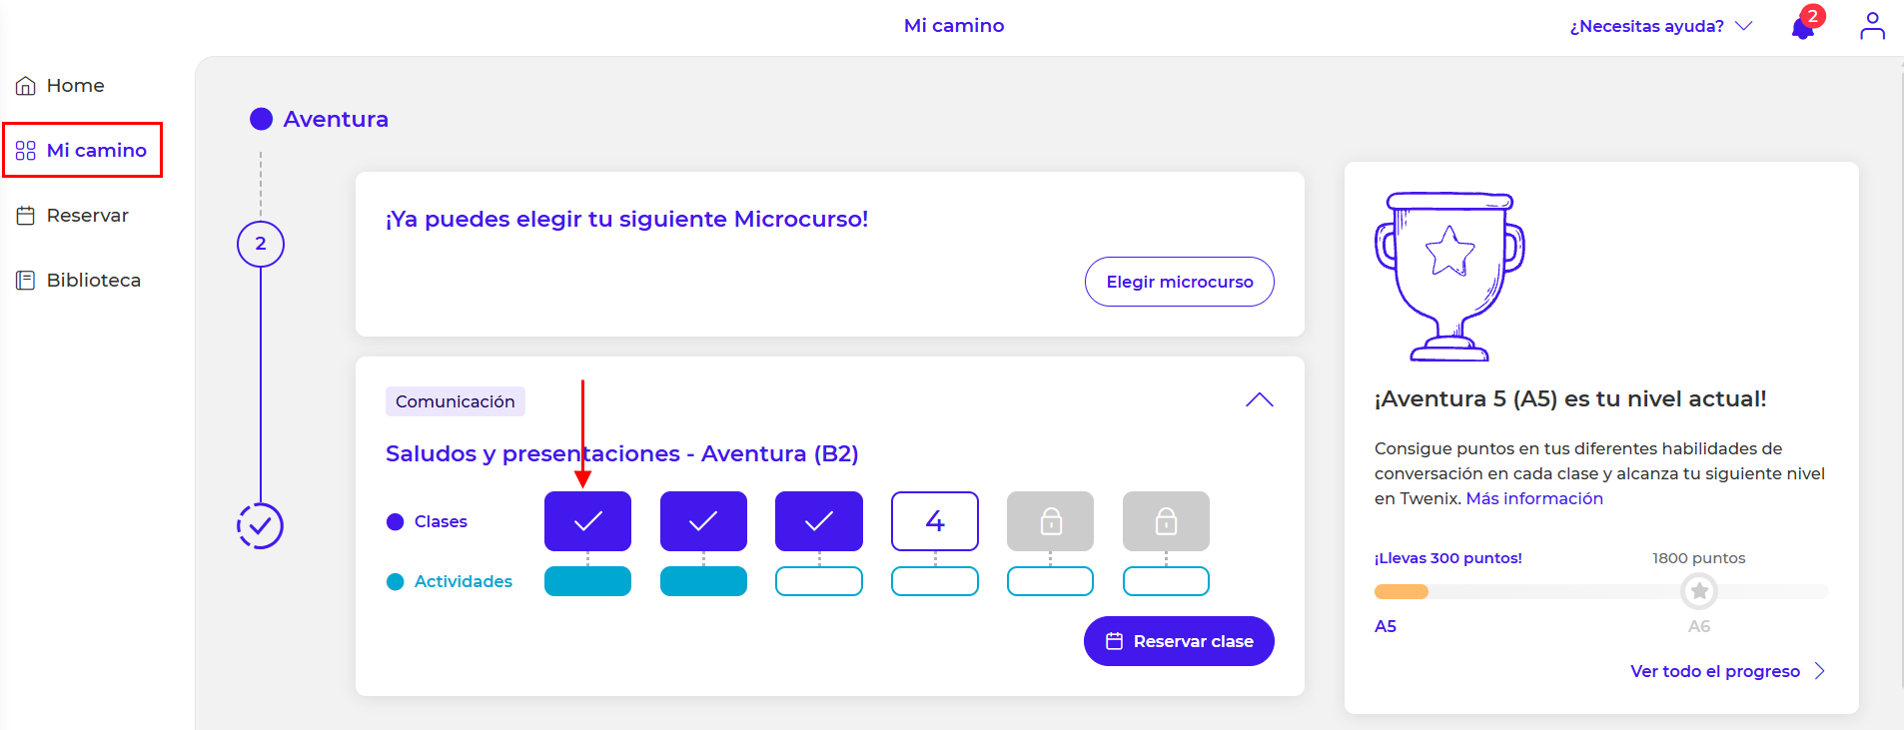Click the last locked class icon
Viewport: 1904px width, 730px height.
tap(1166, 521)
